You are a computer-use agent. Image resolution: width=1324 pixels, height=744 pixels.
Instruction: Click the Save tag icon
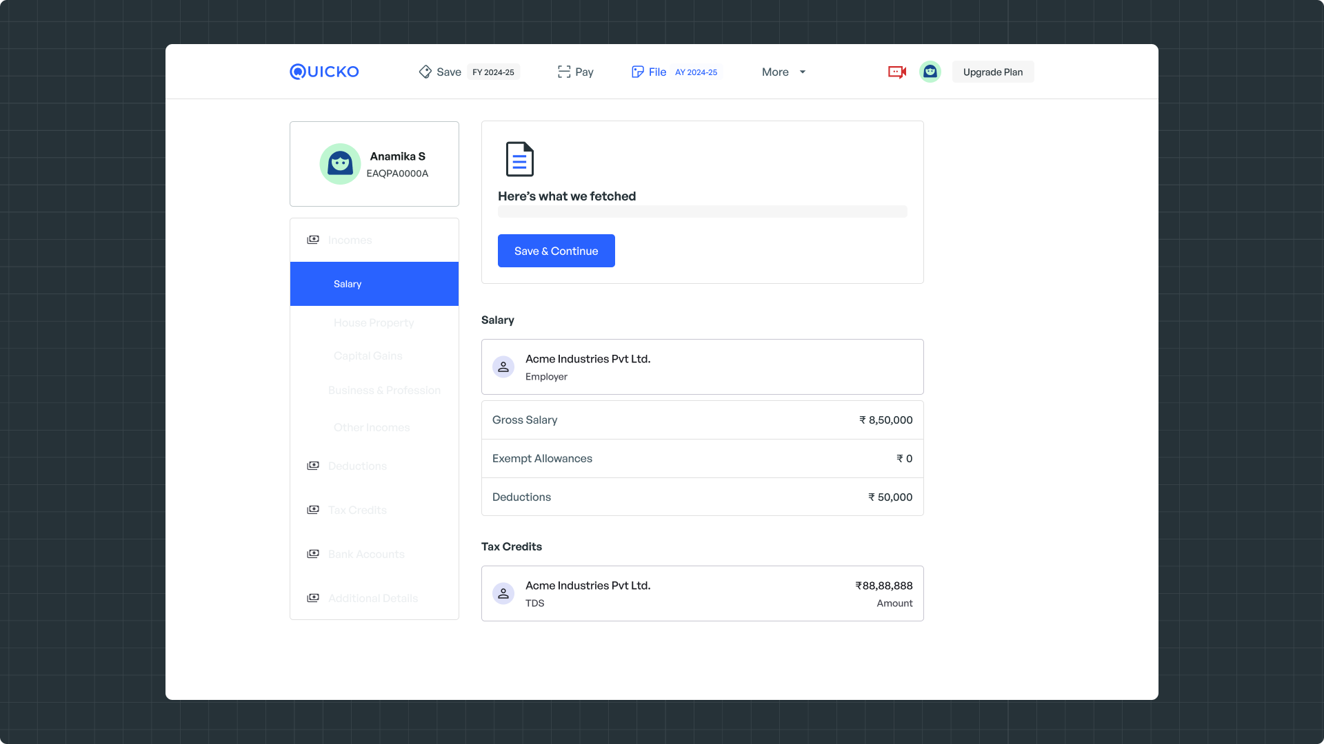pos(425,72)
